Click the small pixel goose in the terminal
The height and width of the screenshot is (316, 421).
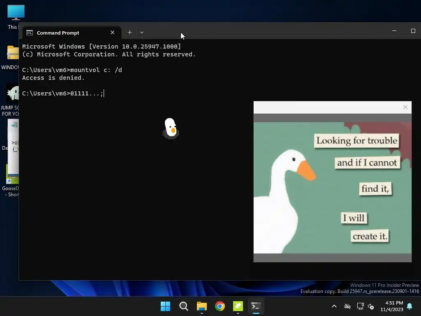(x=171, y=128)
